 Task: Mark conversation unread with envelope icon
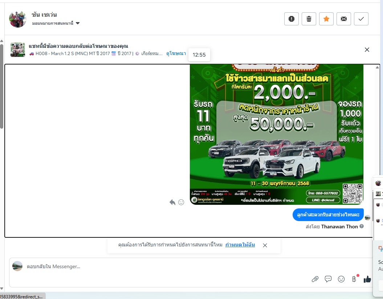[x=344, y=19]
